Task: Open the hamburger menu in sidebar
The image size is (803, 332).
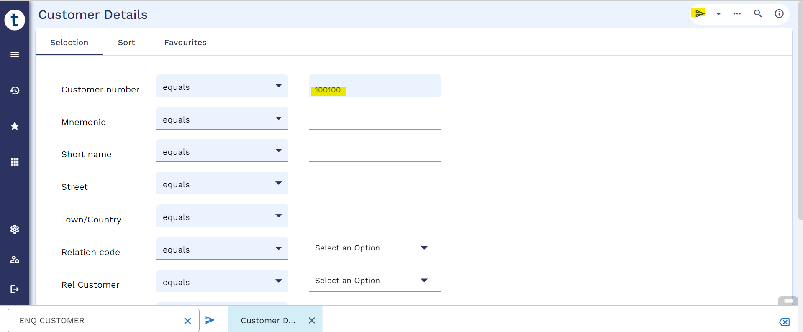Action: click(x=15, y=55)
